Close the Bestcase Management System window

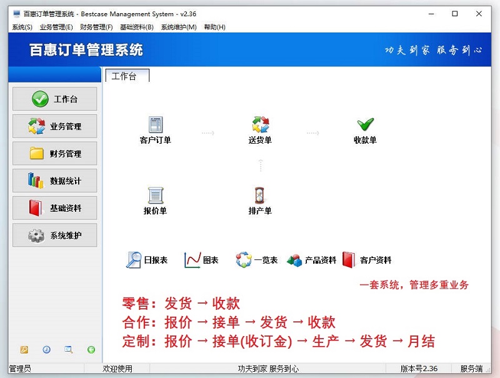479,14
